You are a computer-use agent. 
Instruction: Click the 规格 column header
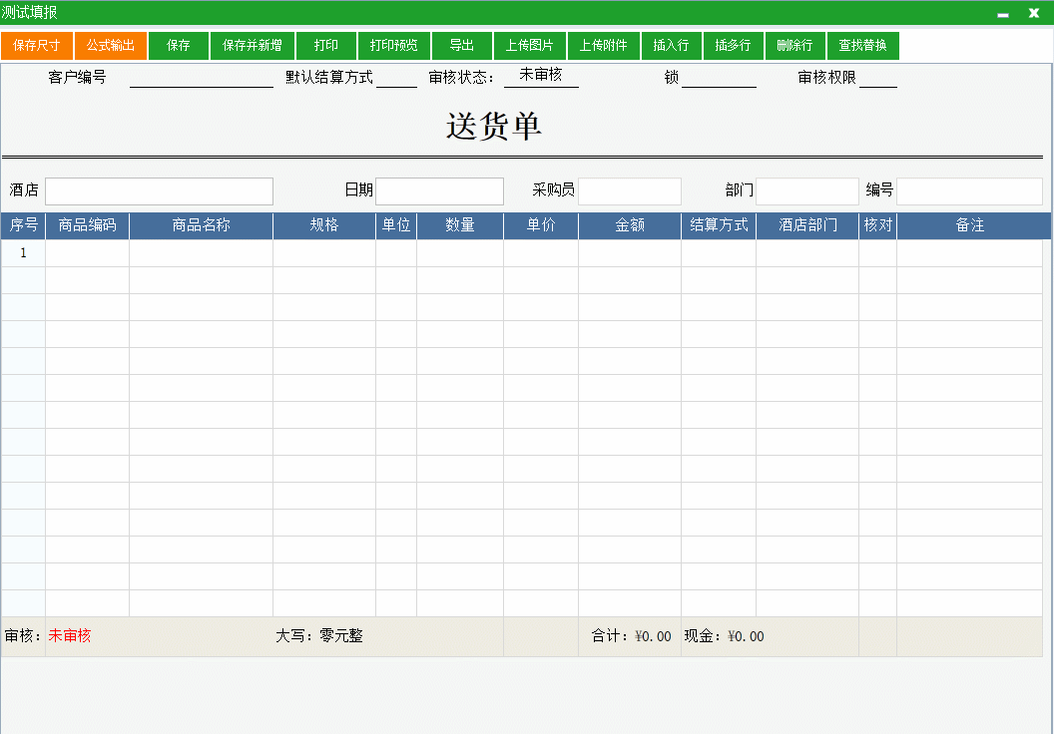324,225
